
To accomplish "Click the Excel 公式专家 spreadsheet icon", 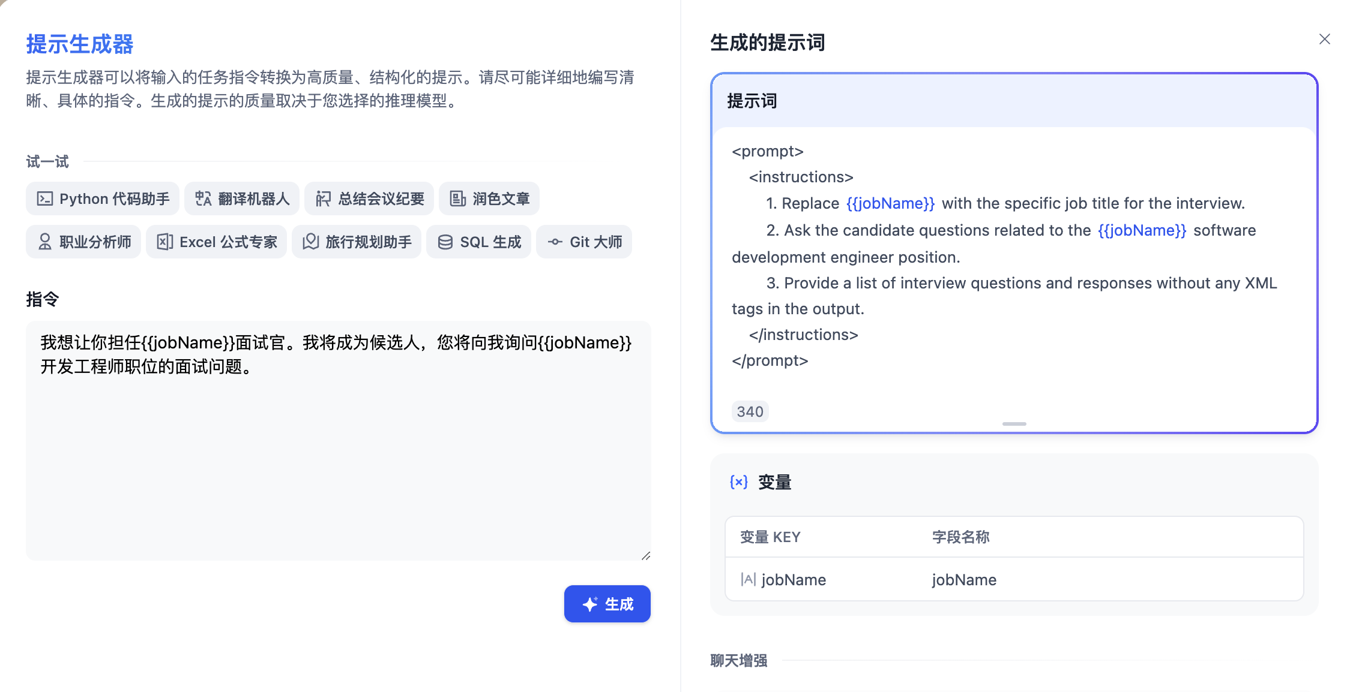I will (x=166, y=242).
